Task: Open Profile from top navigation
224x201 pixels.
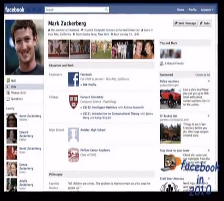Action: (x=192, y=10)
